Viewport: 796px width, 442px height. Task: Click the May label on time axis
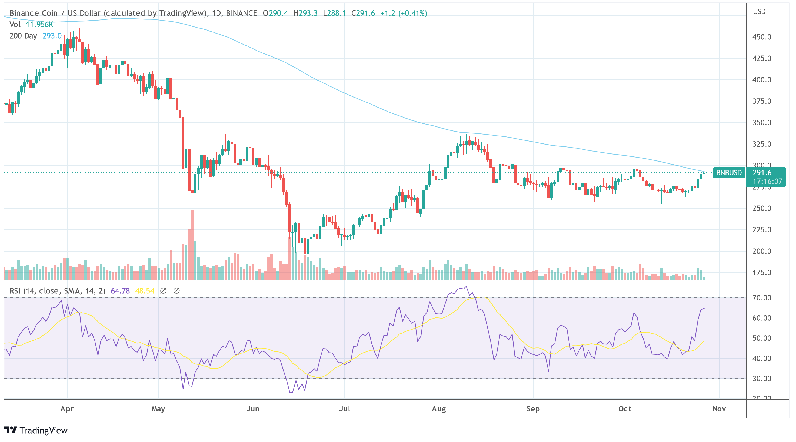click(158, 409)
